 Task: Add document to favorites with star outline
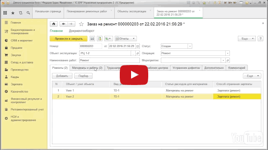coord(81,24)
